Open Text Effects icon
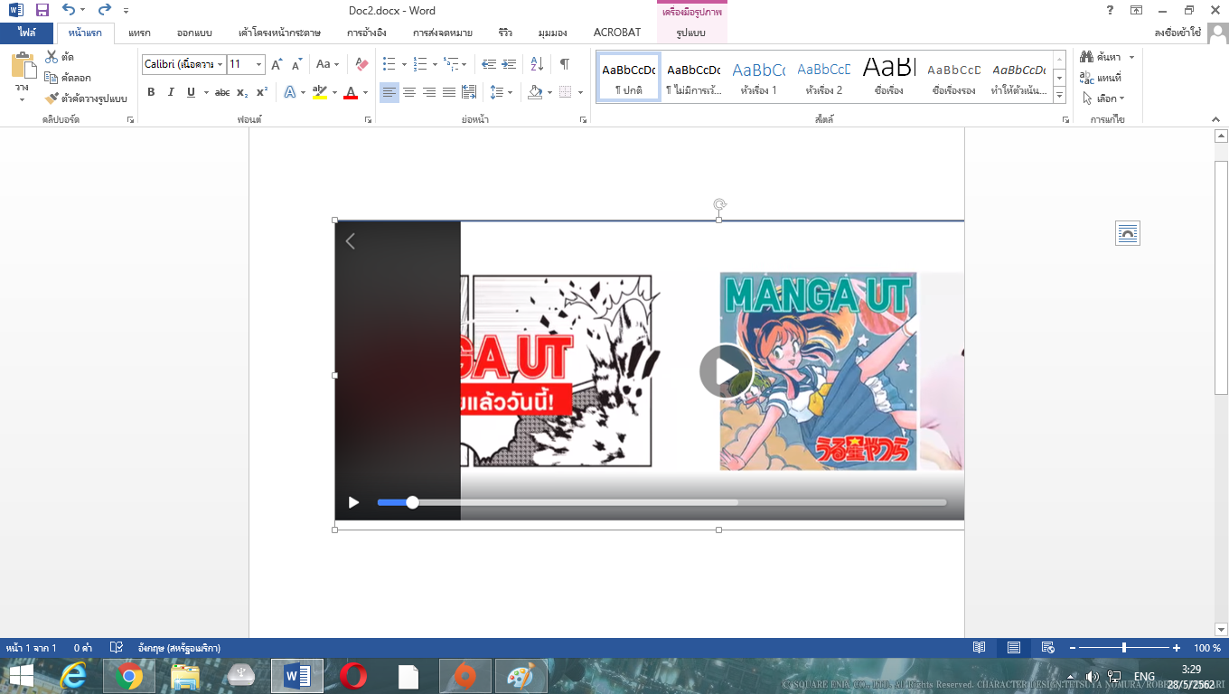1229x694 pixels. [x=289, y=92]
